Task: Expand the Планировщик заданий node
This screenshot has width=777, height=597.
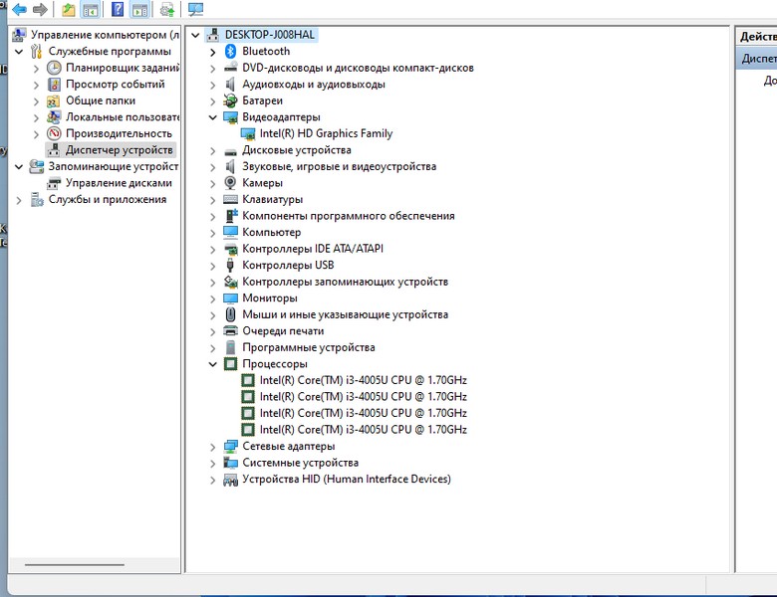Action: click(x=37, y=68)
